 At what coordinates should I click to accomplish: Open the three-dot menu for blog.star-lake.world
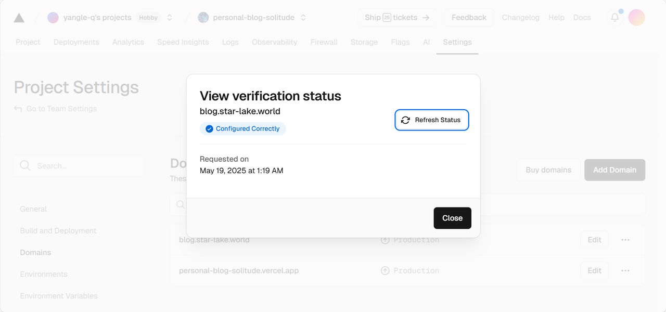click(625, 240)
